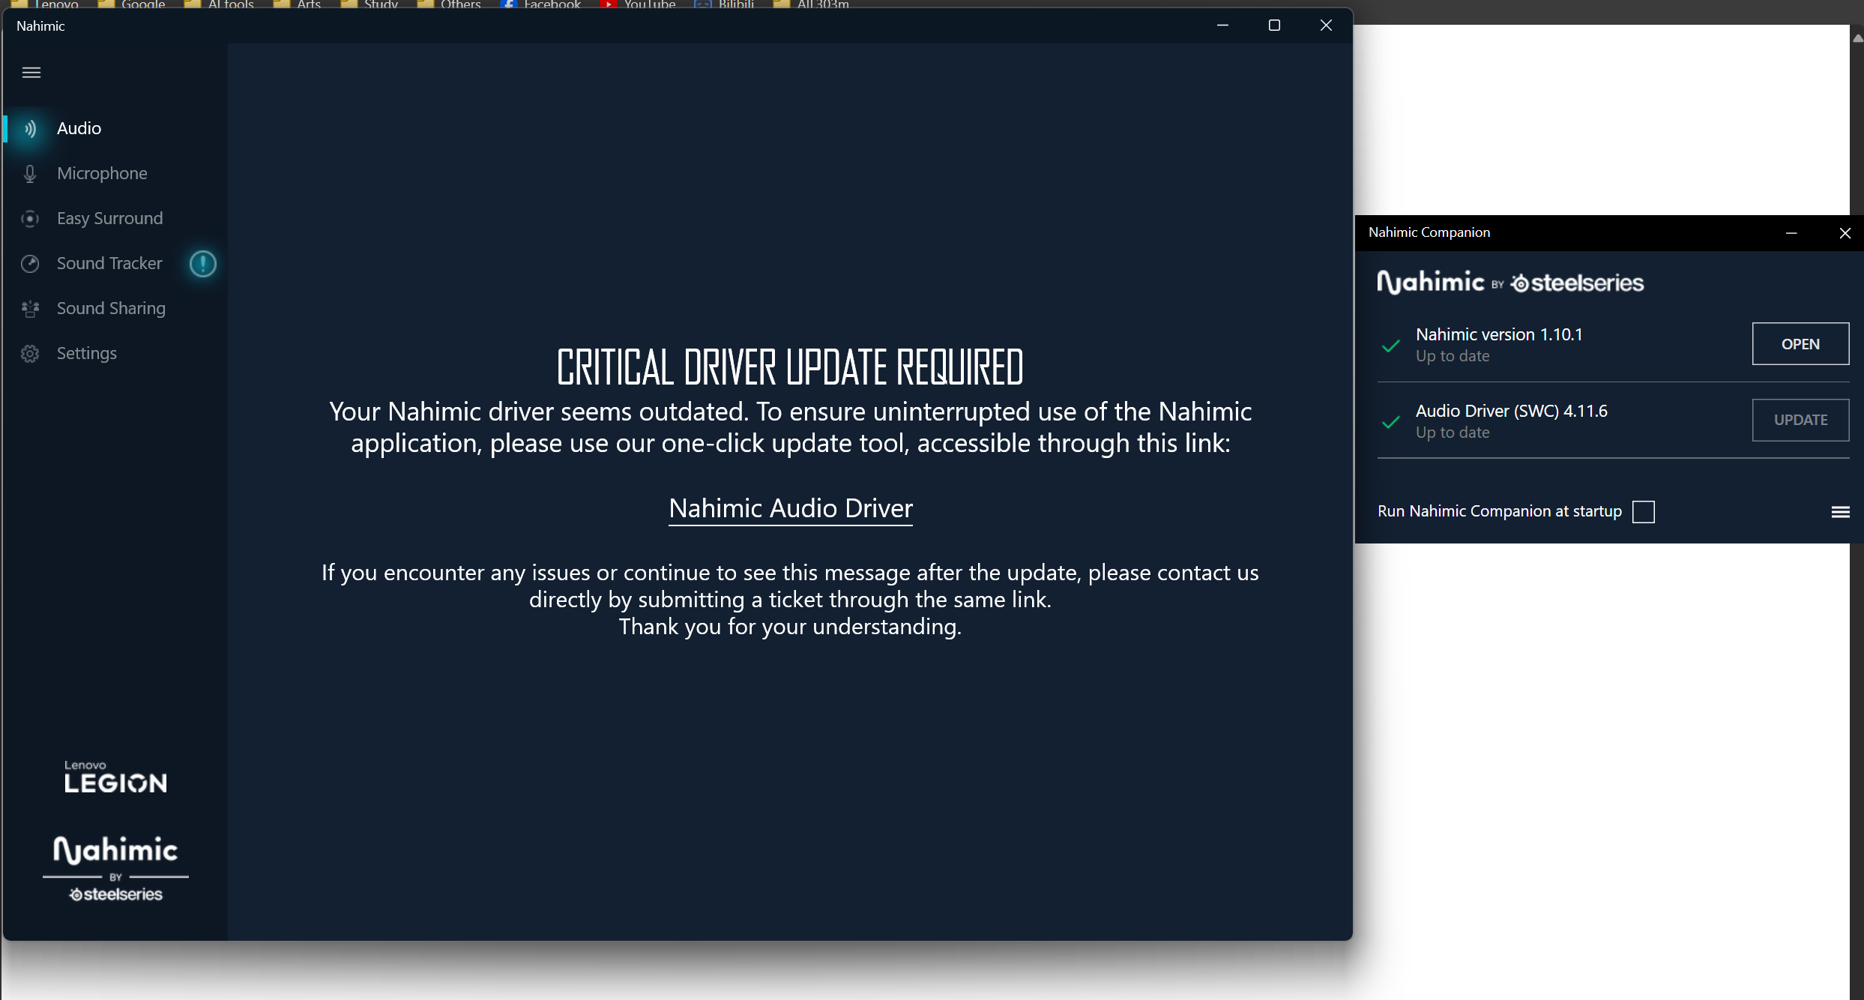Enable Run Nahimic Companion at startup checkbox

tap(1643, 512)
